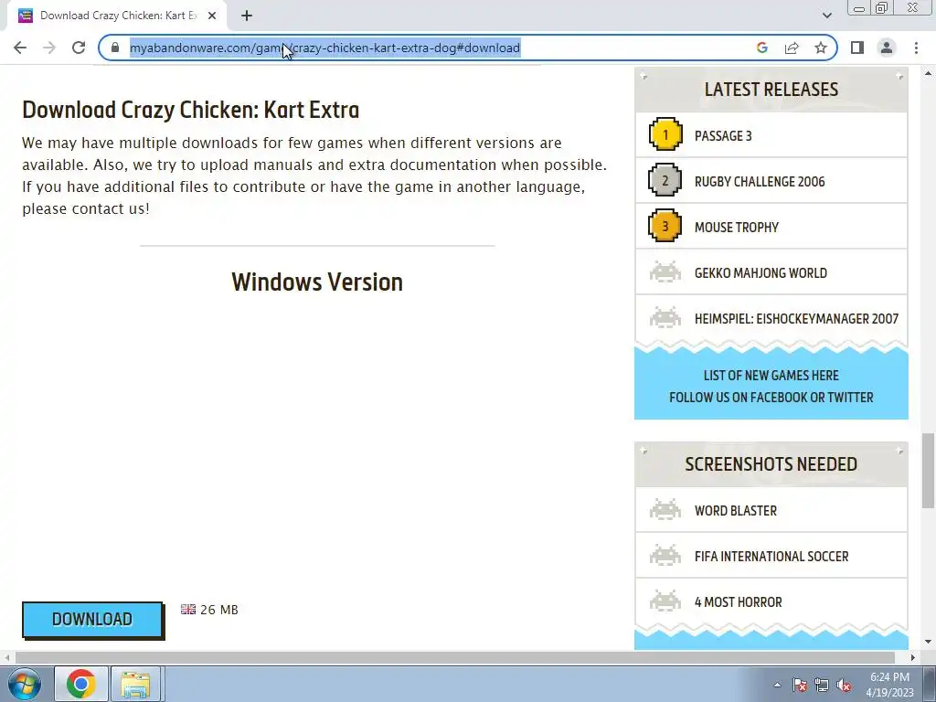This screenshot has height=702, width=936.
Task: Open the browser side panel
Action: [x=857, y=48]
